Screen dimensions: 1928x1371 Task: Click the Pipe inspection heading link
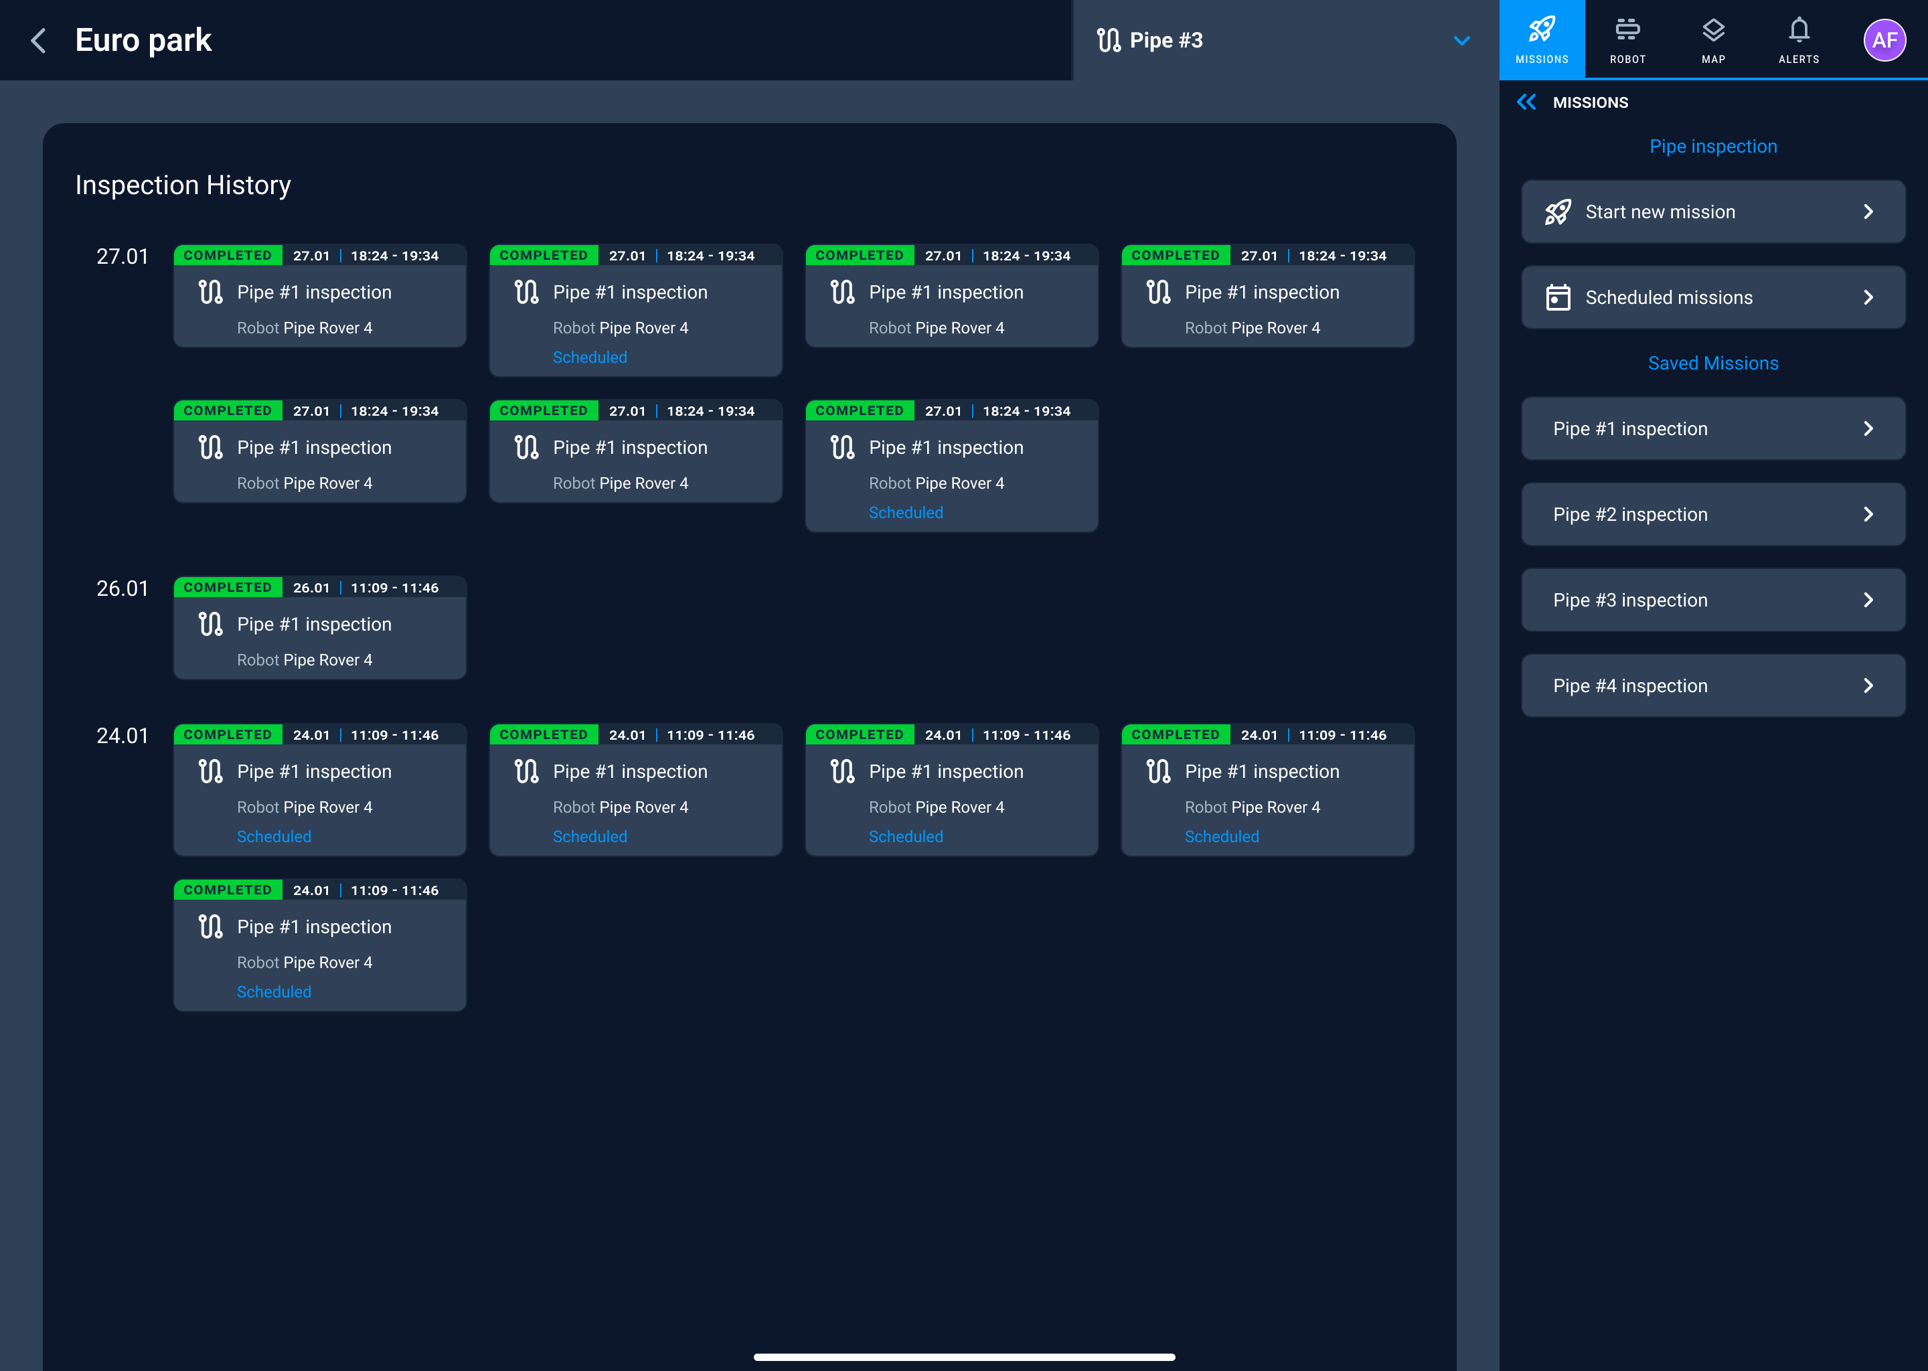[1712, 146]
